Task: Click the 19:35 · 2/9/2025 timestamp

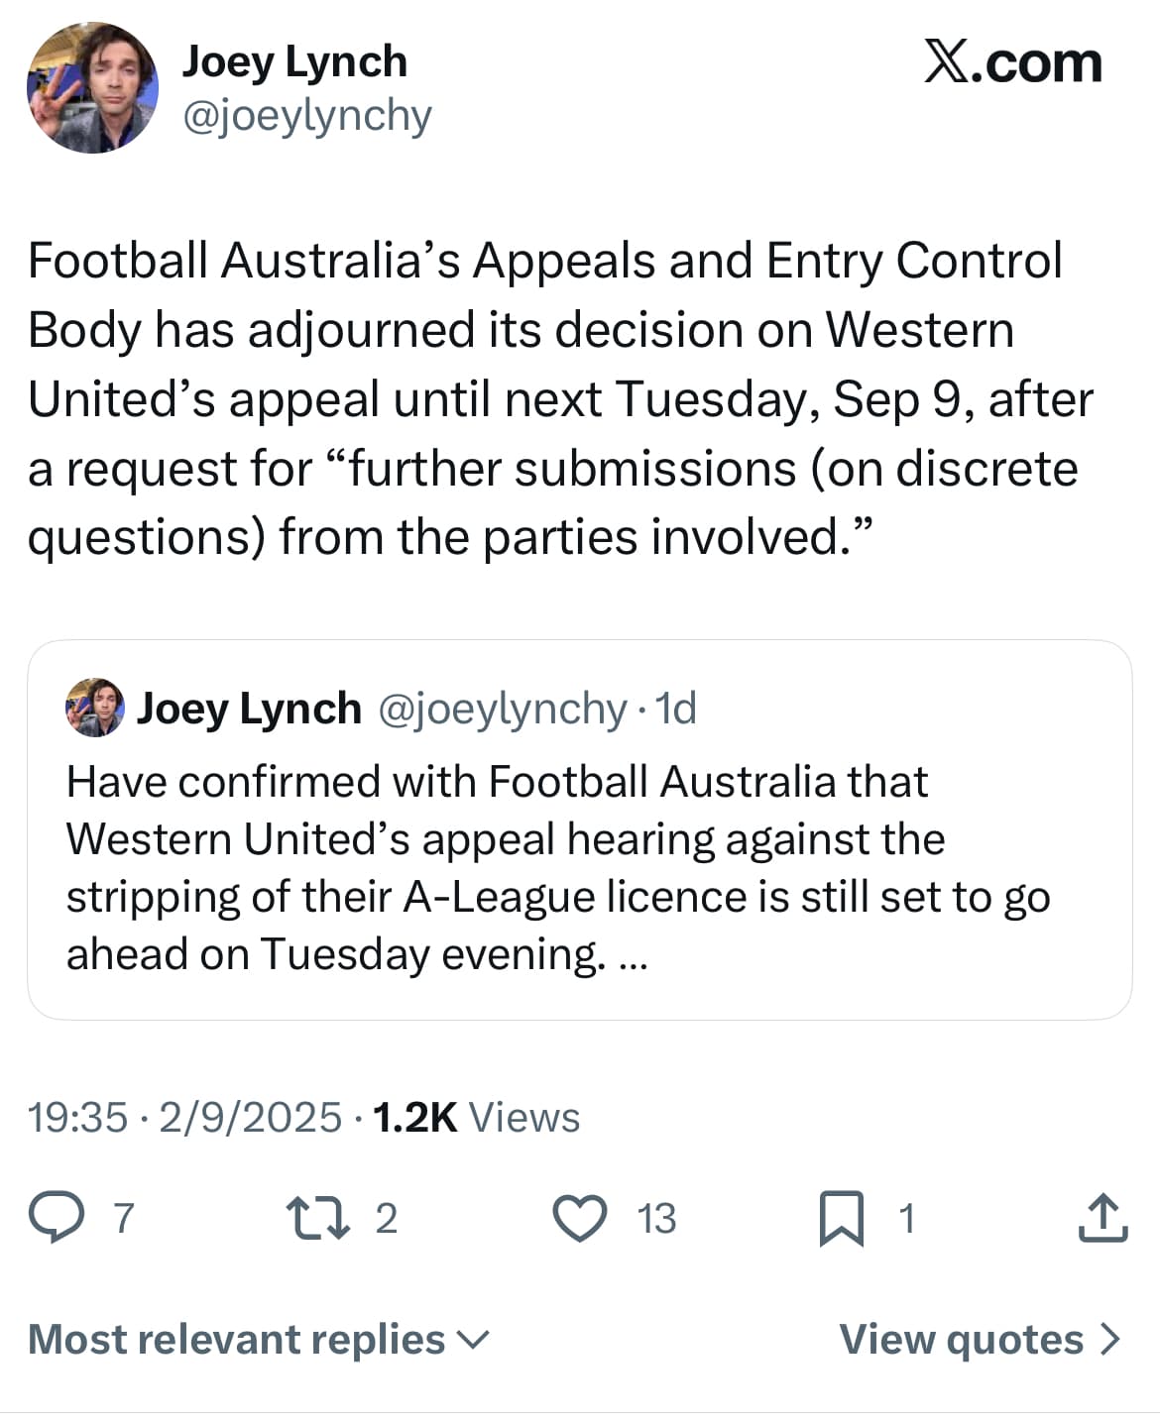Action: (x=184, y=1117)
